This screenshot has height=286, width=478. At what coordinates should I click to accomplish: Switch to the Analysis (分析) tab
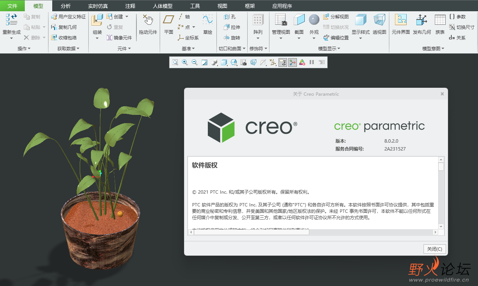(x=65, y=6)
